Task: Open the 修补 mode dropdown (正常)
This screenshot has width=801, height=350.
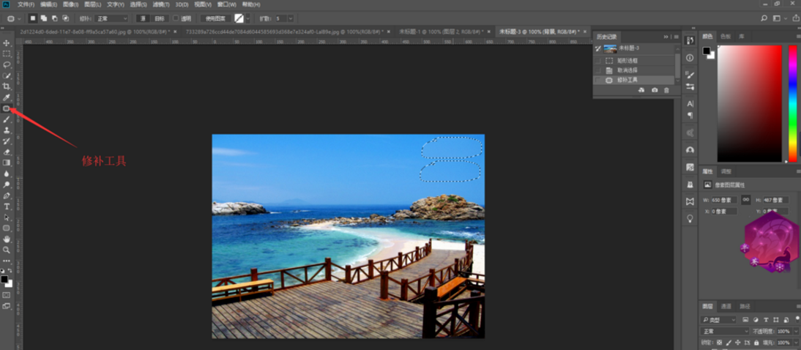Action: click(111, 18)
